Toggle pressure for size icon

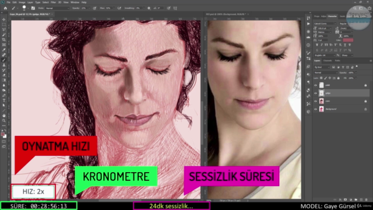pos(168,8)
